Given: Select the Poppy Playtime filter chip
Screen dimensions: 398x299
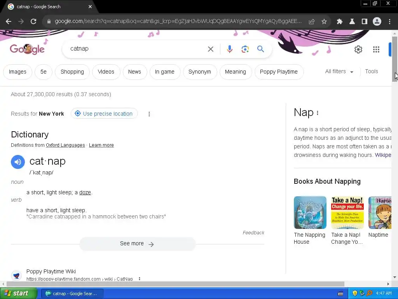Looking at the screenshot, I should pos(279,72).
